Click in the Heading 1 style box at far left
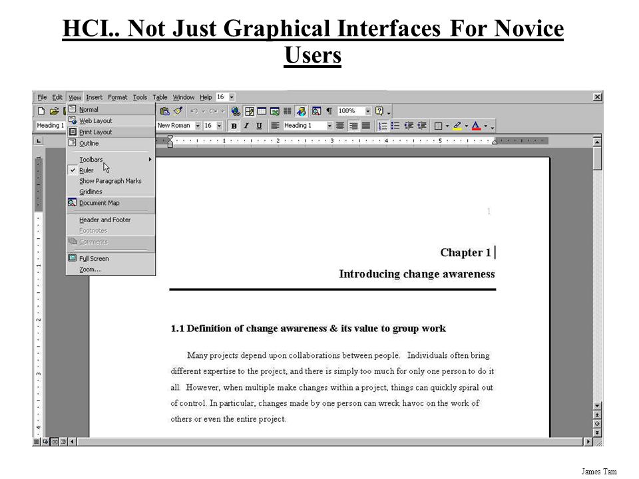The image size is (639, 479). pos(50,126)
